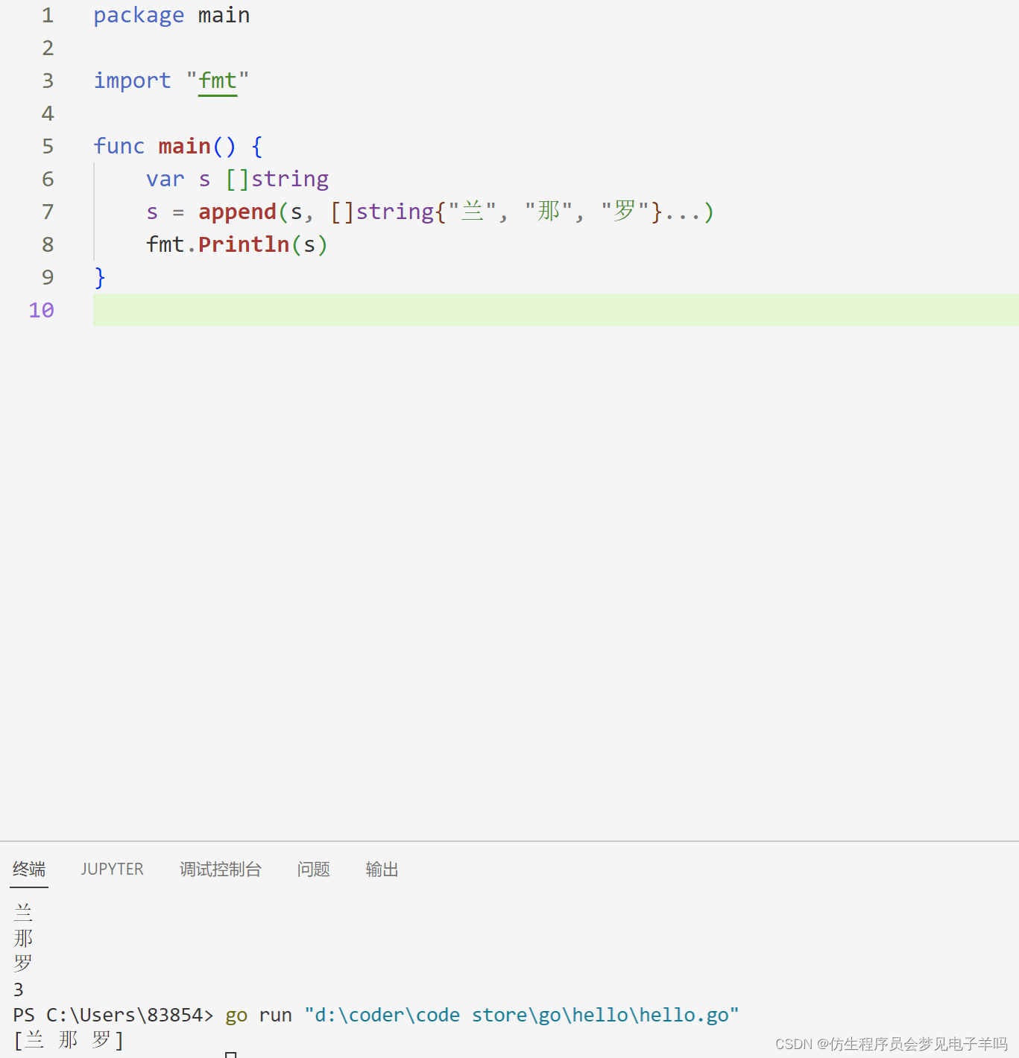Click the "[兰 那 罗]" terminal output
Screen dimensions: 1019x1058
(x=69, y=1040)
